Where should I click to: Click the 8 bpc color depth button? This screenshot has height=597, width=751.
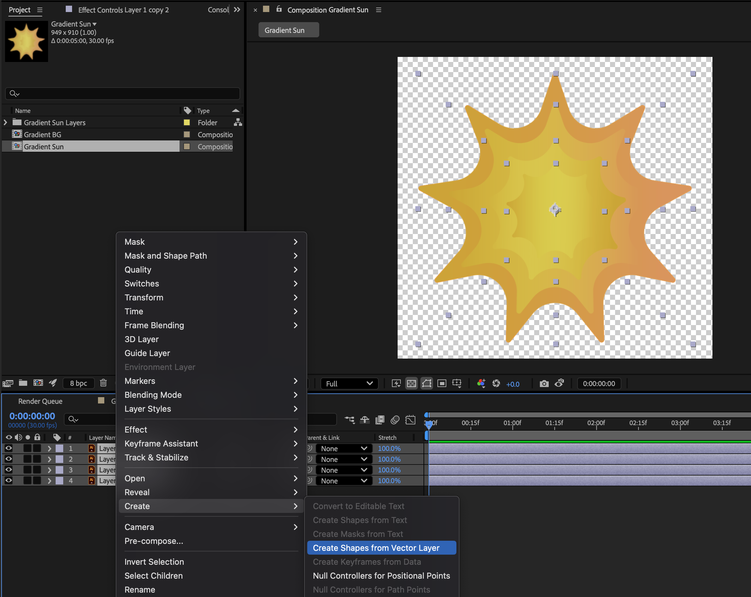[x=78, y=383]
